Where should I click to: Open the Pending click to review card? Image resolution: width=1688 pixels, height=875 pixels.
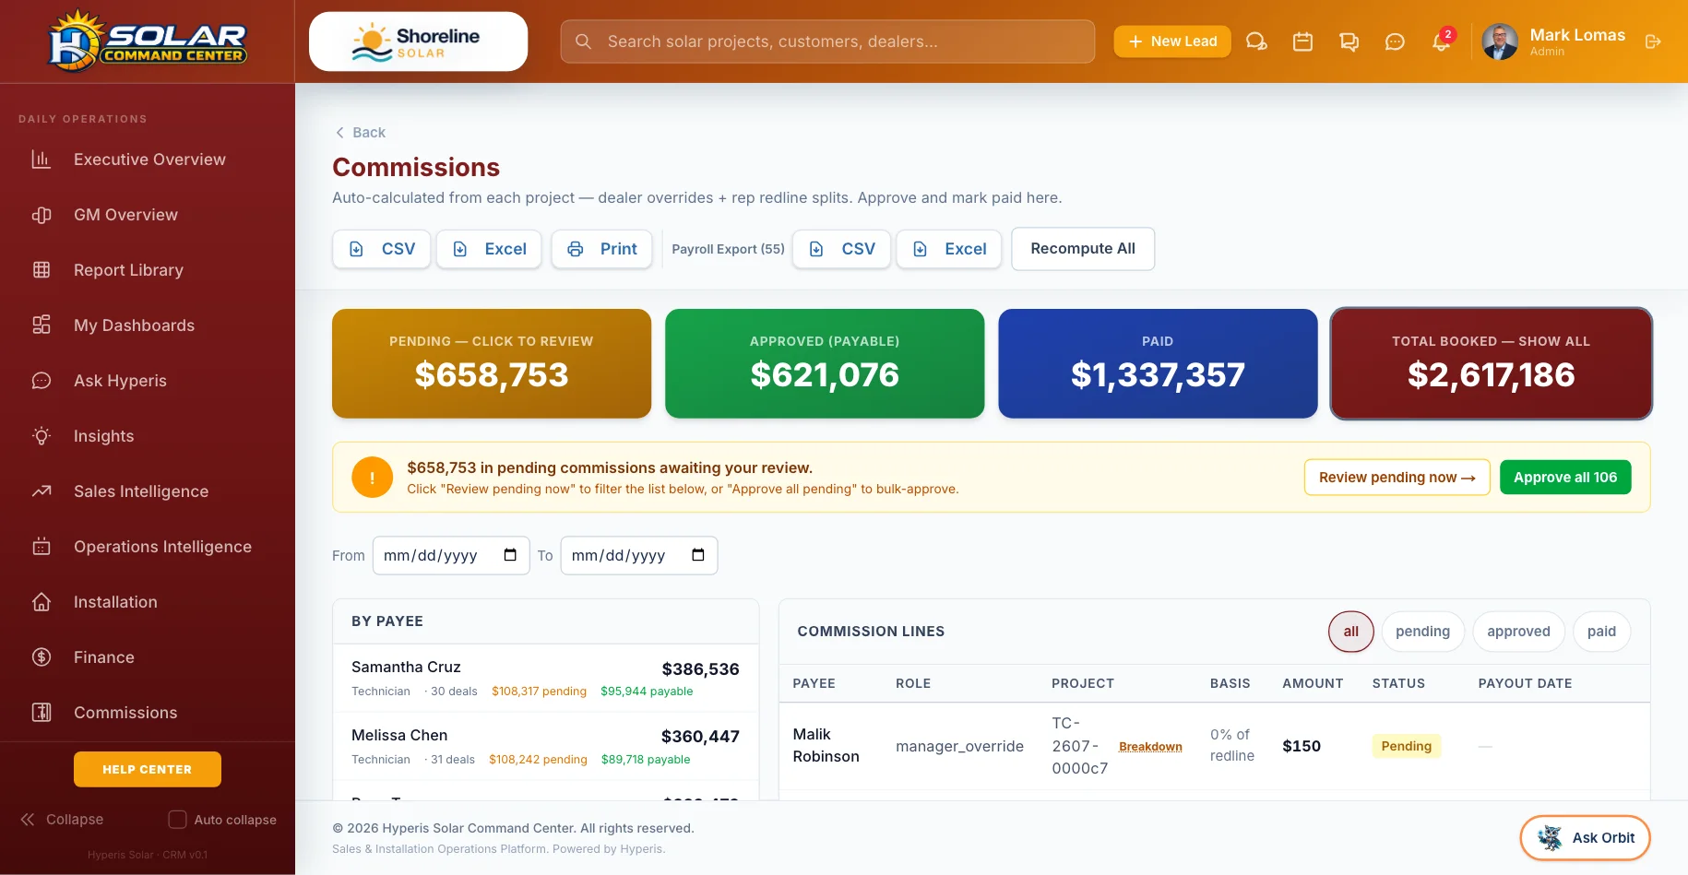coord(492,363)
